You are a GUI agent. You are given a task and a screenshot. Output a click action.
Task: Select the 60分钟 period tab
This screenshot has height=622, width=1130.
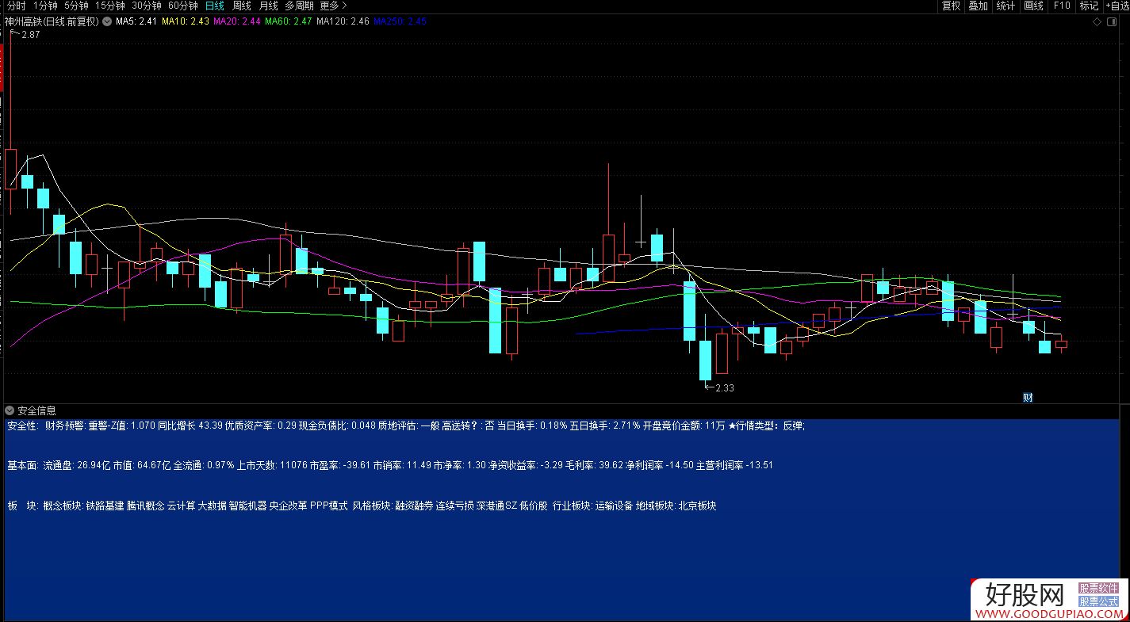click(x=183, y=6)
